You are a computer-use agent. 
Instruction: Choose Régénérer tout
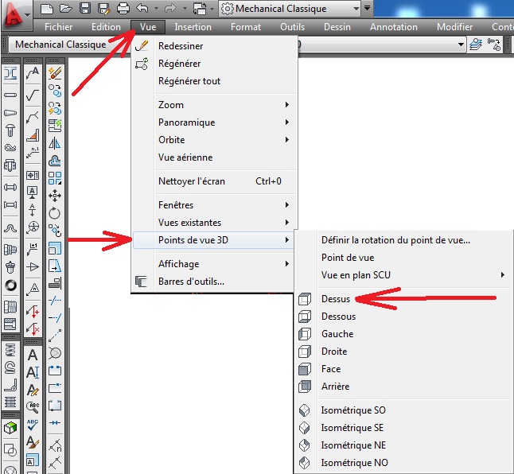tap(214, 81)
